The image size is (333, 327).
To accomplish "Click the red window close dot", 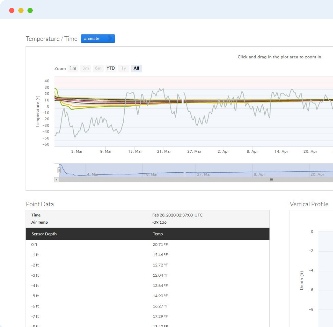I will click(x=12, y=10).
